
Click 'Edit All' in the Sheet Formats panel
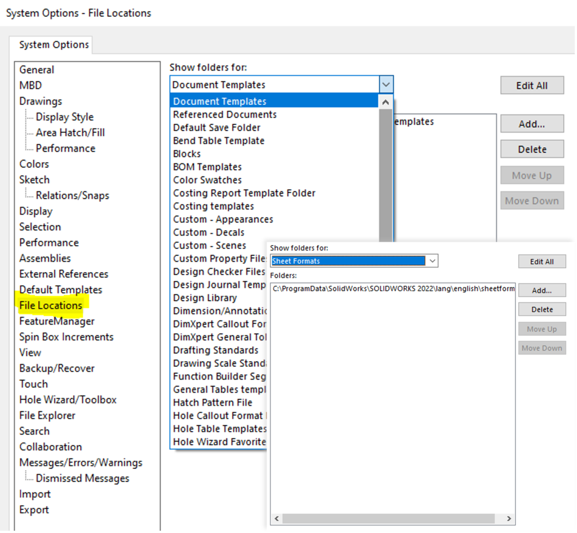pos(542,262)
